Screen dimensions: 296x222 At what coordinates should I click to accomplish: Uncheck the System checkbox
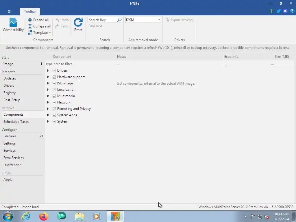[54, 122]
